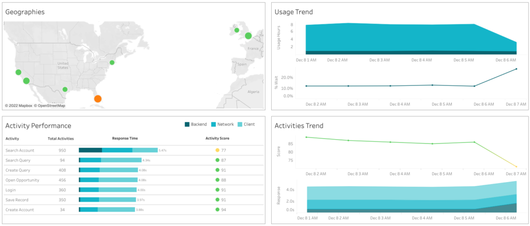Screen dimensions: 530x226
Task: Click the Activity column header
Action: click(x=12, y=139)
